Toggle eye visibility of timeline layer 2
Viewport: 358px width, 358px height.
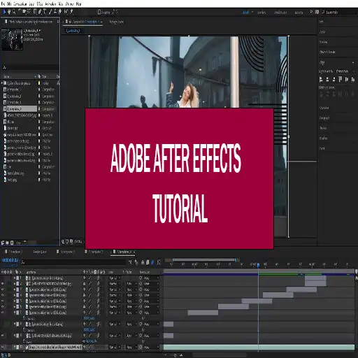coord(3,284)
